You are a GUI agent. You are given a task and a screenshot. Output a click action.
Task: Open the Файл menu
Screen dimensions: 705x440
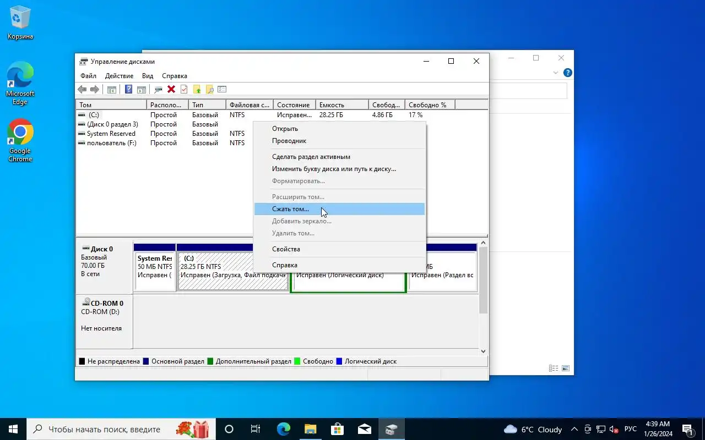[x=88, y=76]
